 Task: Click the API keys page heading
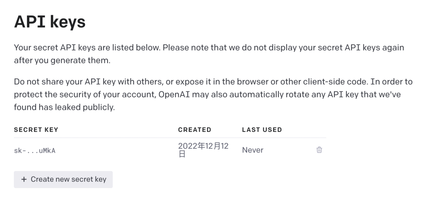pos(50,23)
